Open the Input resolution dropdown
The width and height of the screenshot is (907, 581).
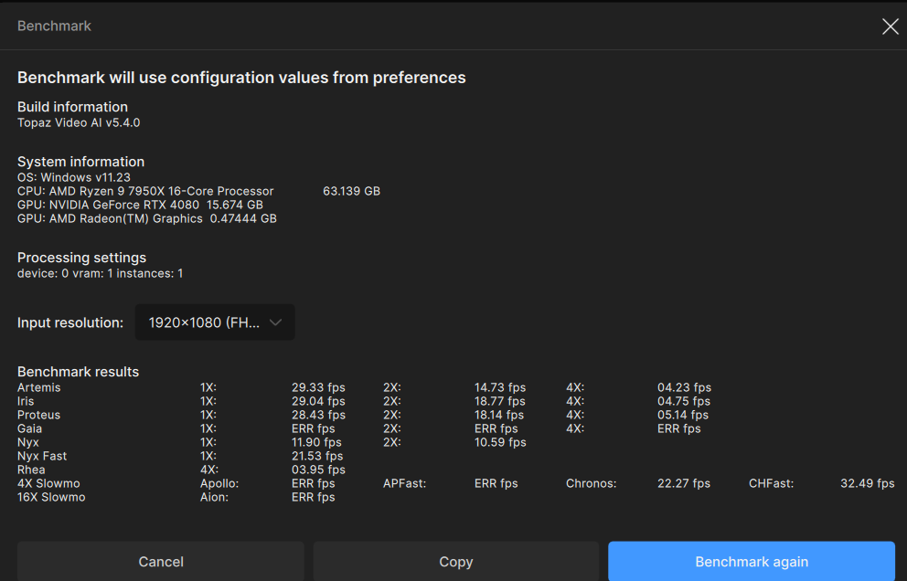click(x=215, y=322)
